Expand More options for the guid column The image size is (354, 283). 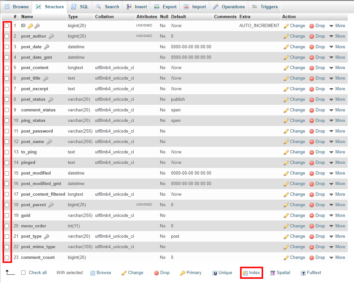[x=337, y=215]
